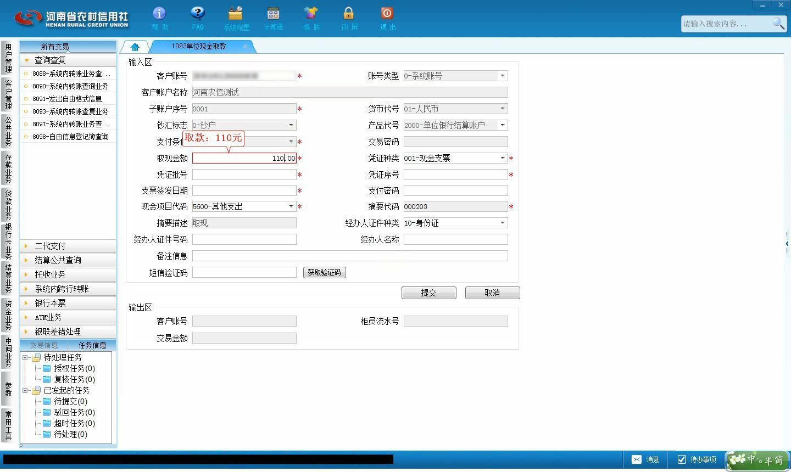The height and width of the screenshot is (472, 791).
Task: Open the 凭证种类 dropdown
Action: click(x=502, y=158)
